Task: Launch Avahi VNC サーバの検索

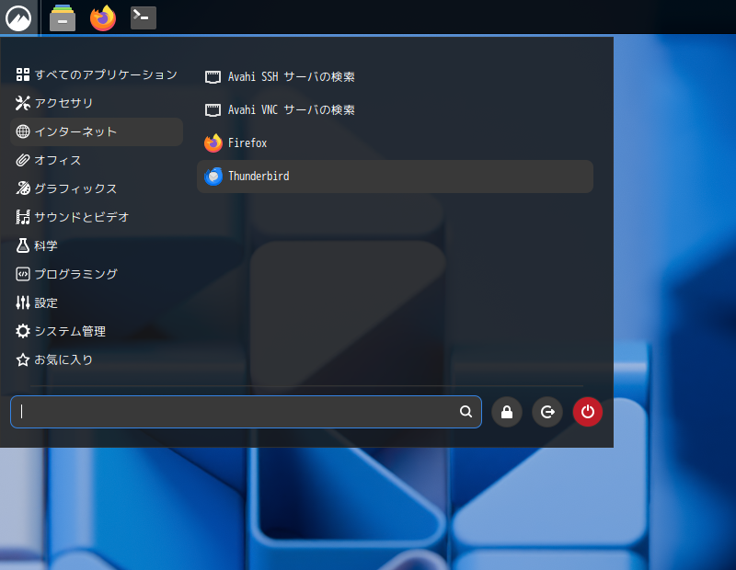Action: pos(396,110)
